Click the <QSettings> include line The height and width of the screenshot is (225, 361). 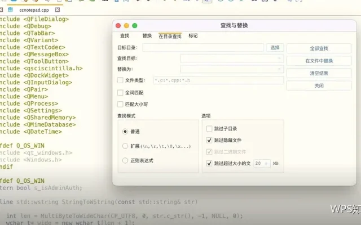31,110
